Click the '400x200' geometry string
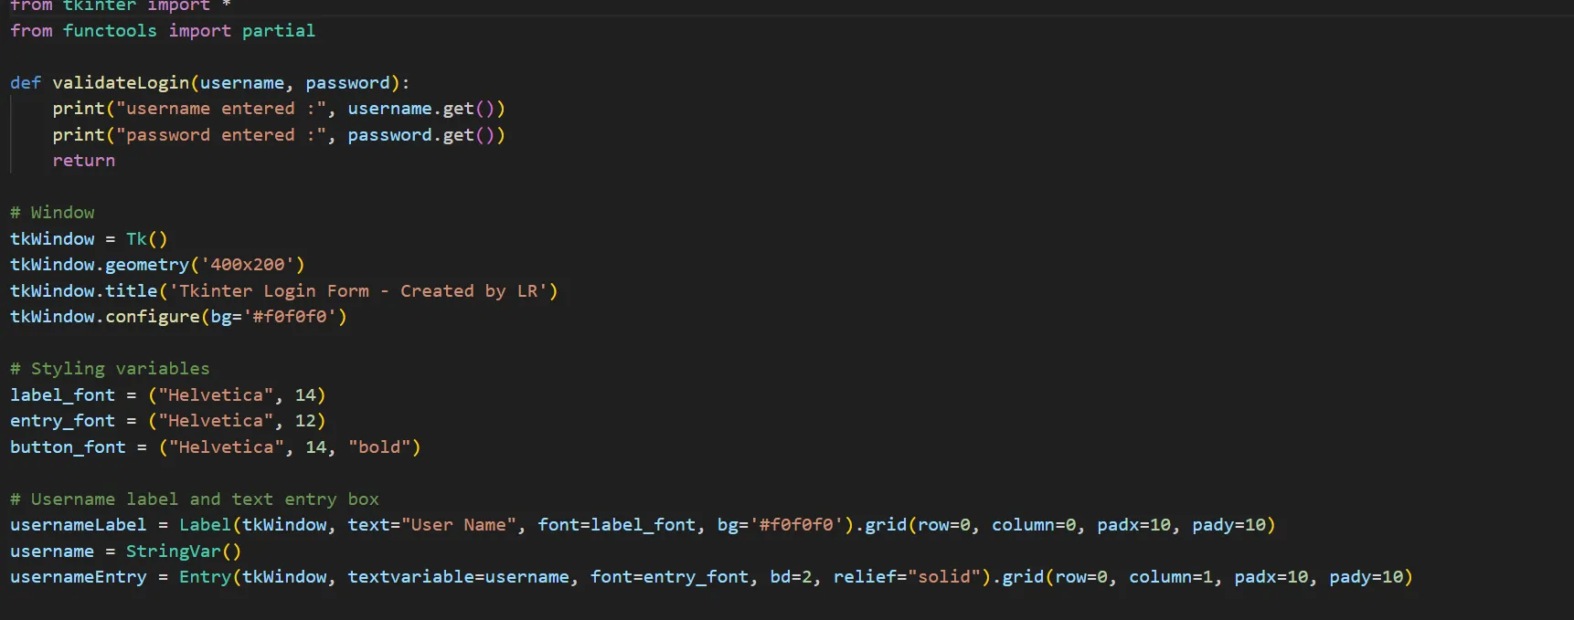This screenshot has height=620, width=1574. pos(247,265)
